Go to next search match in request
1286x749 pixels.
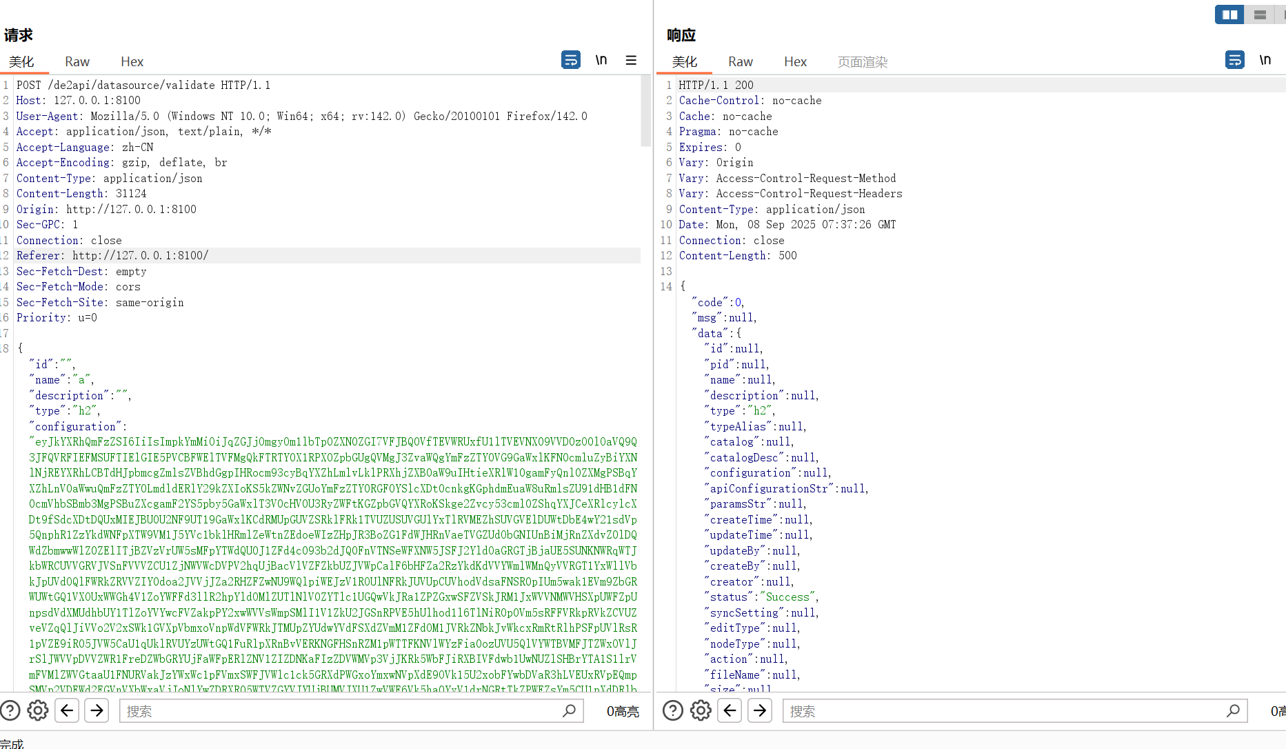tap(97, 710)
